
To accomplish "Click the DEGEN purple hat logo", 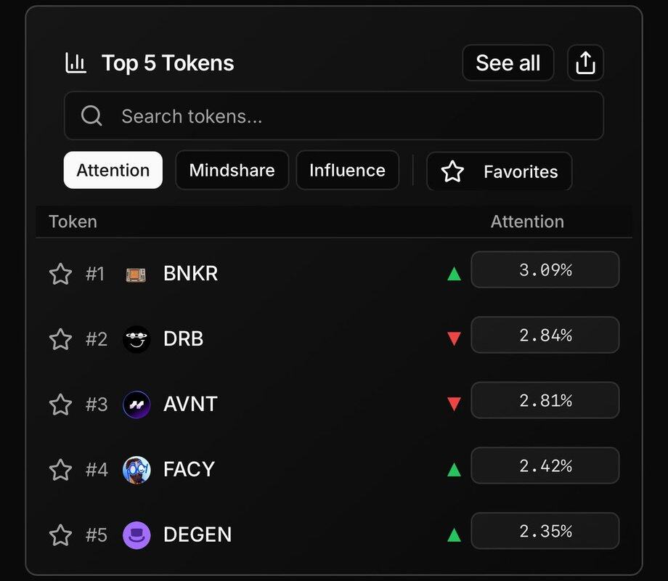I will tap(137, 535).
